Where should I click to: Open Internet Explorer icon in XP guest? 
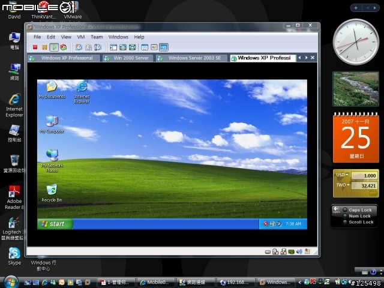[82, 92]
